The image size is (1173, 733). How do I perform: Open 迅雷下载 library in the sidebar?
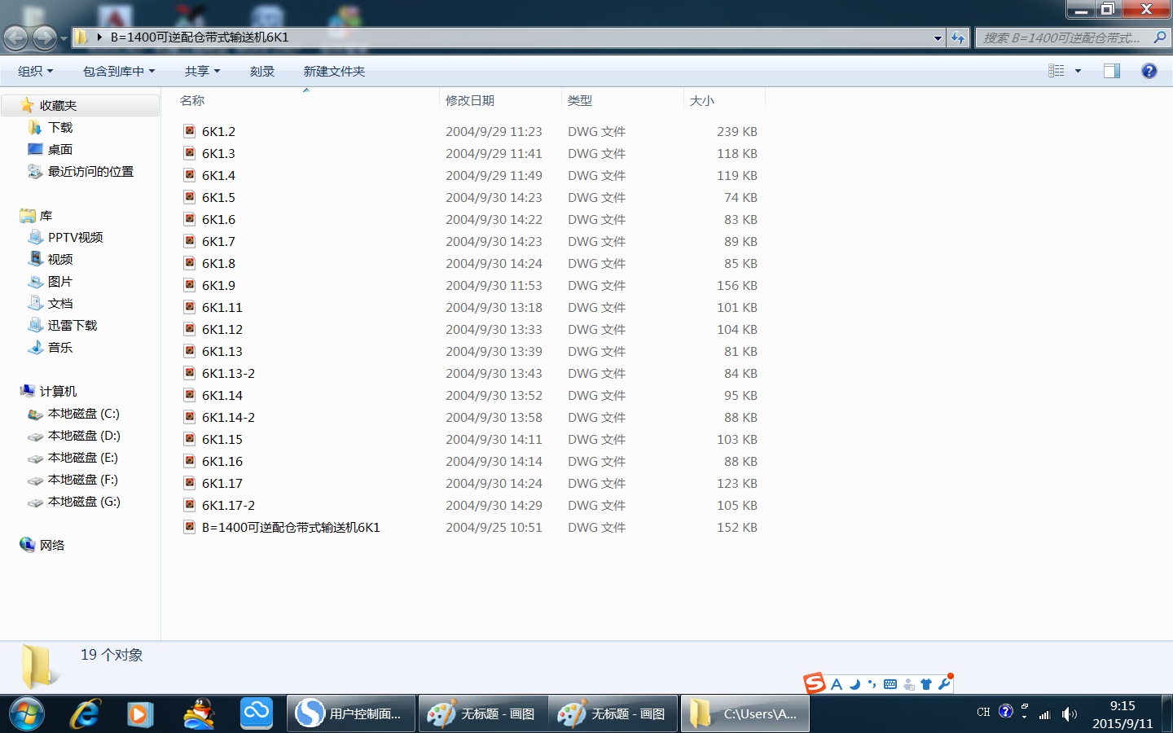(72, 325)
